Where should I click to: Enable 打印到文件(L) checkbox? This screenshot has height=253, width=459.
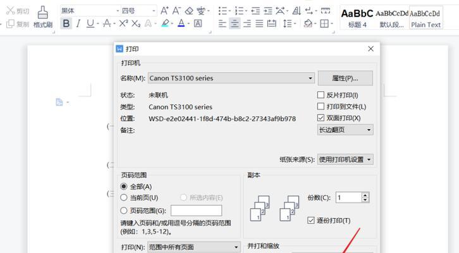321,106
